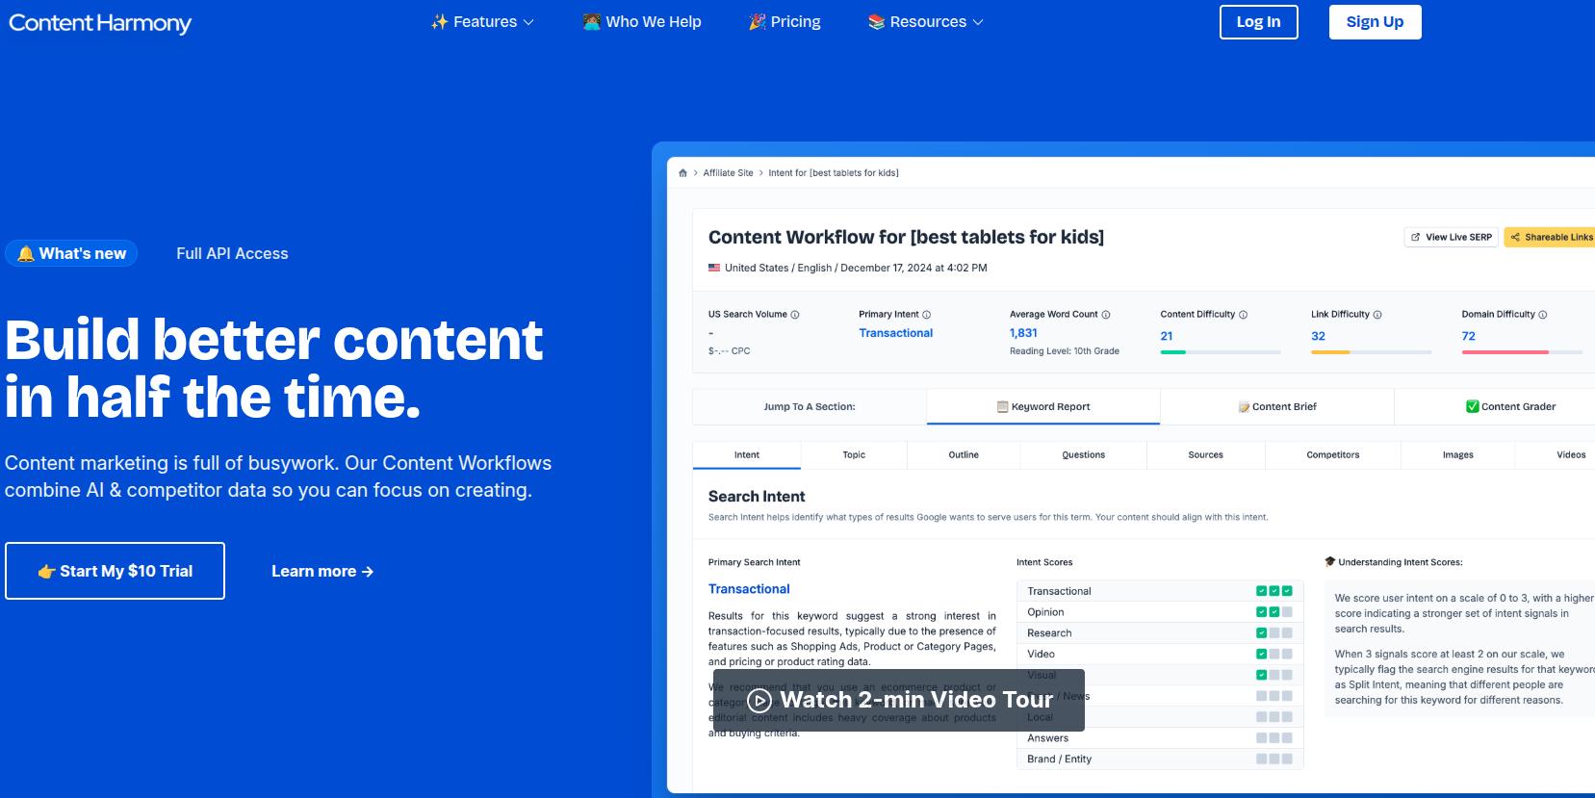Click the Transactional primary intent link
Viewport: 1595px width, 798px height.
tap(749, 589)
